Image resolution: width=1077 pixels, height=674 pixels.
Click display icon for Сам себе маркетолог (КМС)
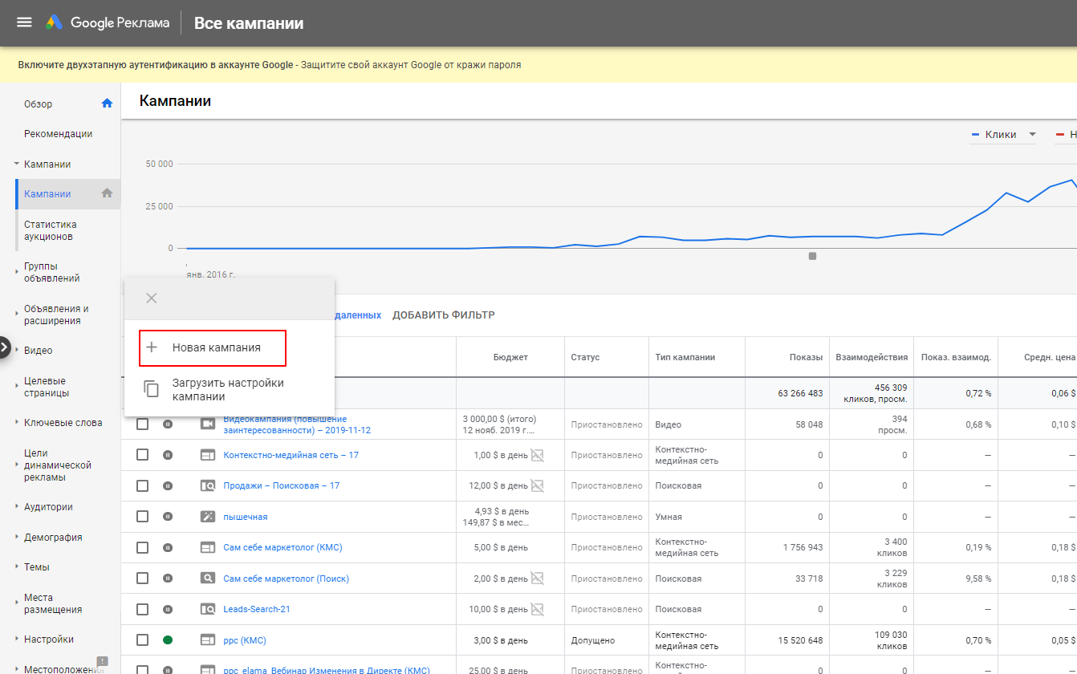[x=208, y=547]
